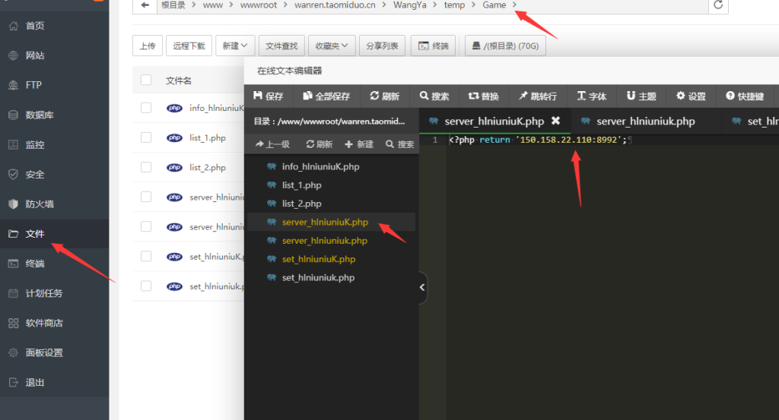Click the root disk (70G) button
Screen dimensions: 779x420
pyautogui.click(x=505, y=46)
